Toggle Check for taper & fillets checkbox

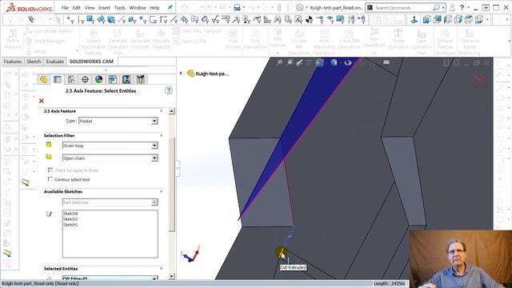50,170
